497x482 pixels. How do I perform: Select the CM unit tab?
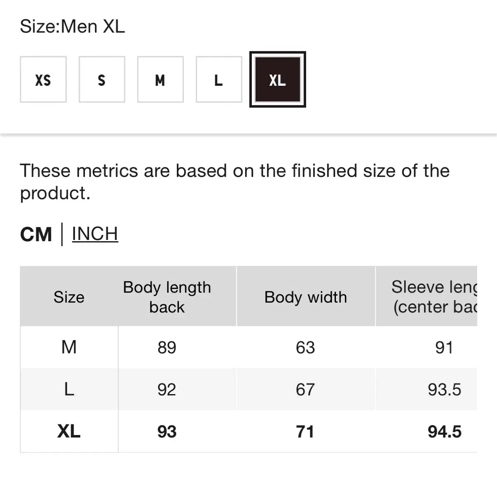tap(36, 235)
